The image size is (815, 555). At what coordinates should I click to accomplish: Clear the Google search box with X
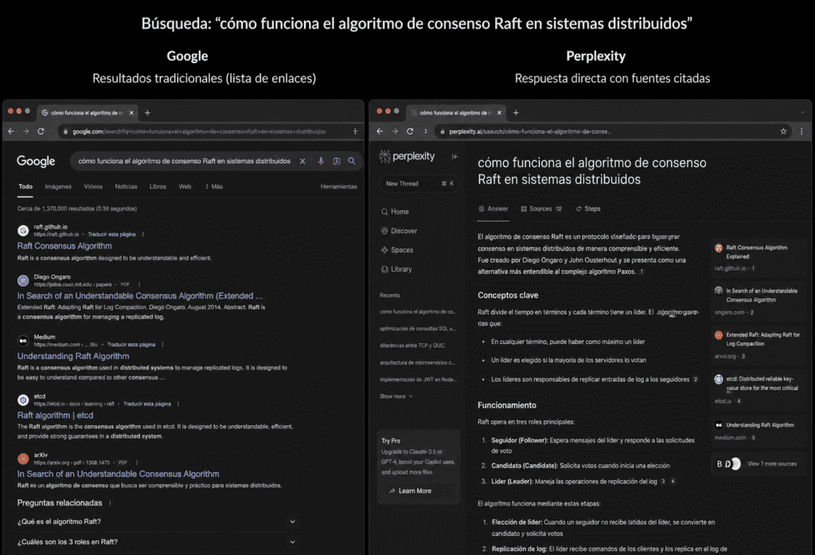tap(302, 162)
